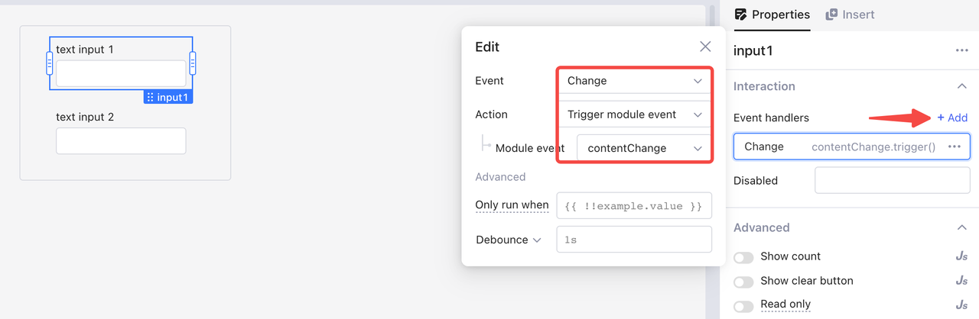Close the Edit popup
Viewport: 979px width, 319px height.
point(705,47)
